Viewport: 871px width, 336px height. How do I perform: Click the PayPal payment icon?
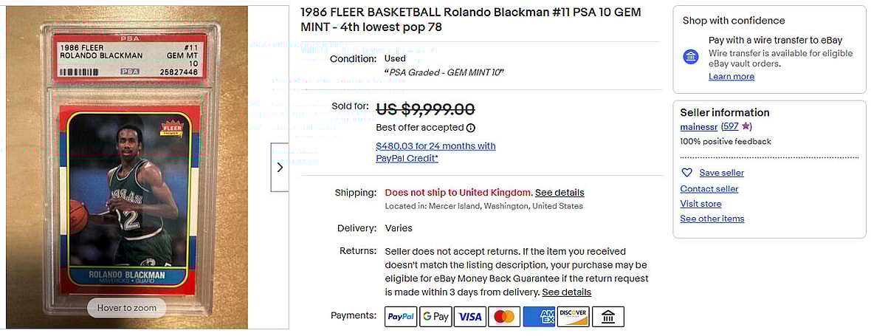coord(401,317)
